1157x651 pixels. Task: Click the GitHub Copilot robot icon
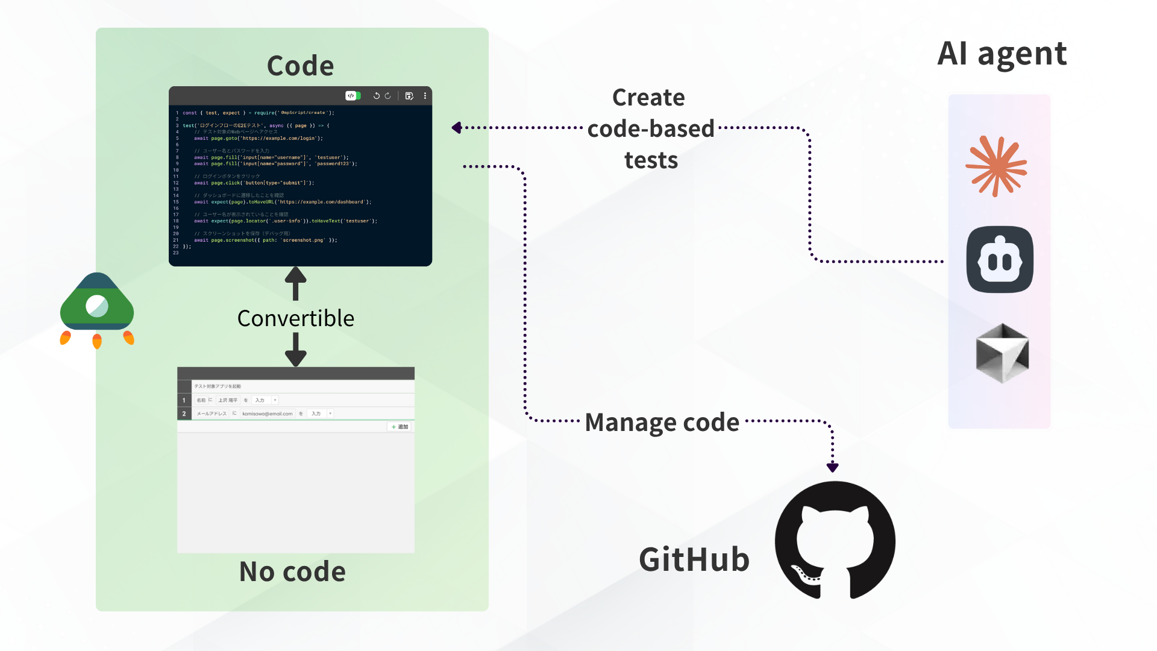coord(1000,260)
